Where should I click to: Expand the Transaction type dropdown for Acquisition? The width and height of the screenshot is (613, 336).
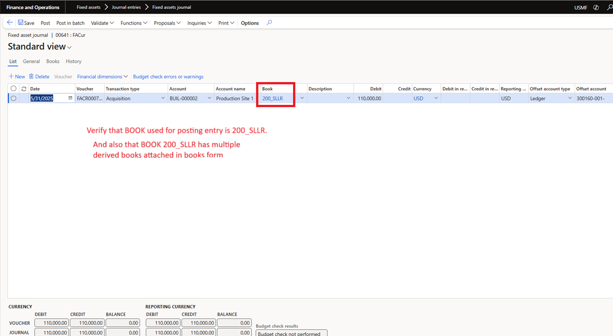tap(163, 98)
